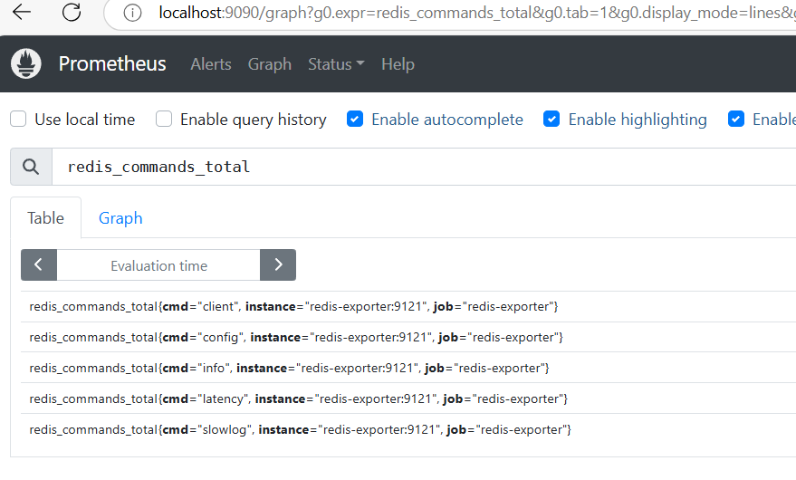Toggle Use local time checkbox
Screen dimensions: 796x480
pyautogui.click(x=18, y=120)
